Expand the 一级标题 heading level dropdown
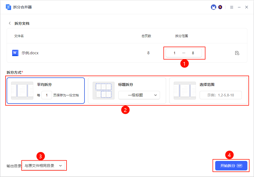 [x=139, y=95]
